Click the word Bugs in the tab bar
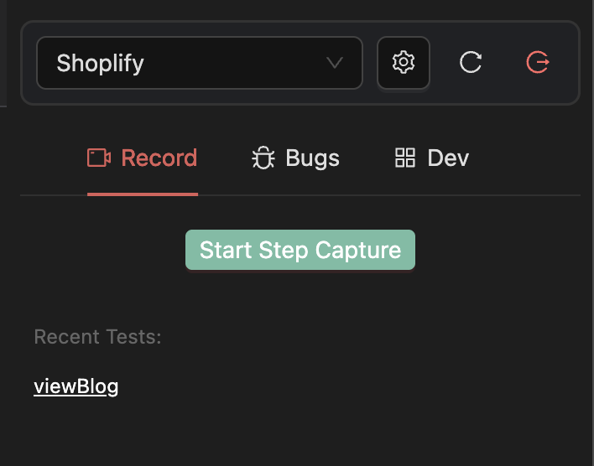This screenshot has width=594, height=466. 313,158
